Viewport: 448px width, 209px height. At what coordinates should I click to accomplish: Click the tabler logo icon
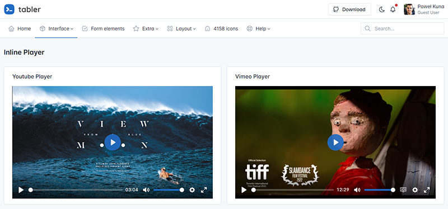[9, 9]
